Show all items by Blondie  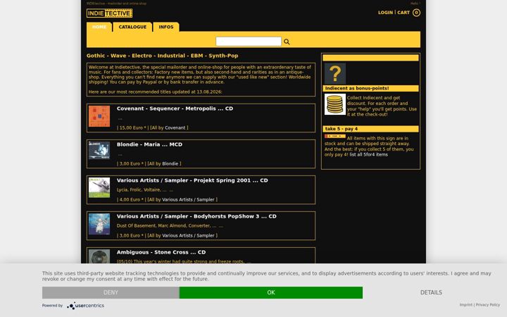(x=170, y=163)
